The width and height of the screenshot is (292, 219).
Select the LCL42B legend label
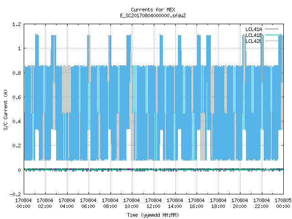[254, 41]
